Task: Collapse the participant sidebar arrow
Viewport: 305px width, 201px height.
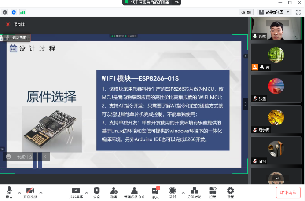Action: tap(246, 104)
